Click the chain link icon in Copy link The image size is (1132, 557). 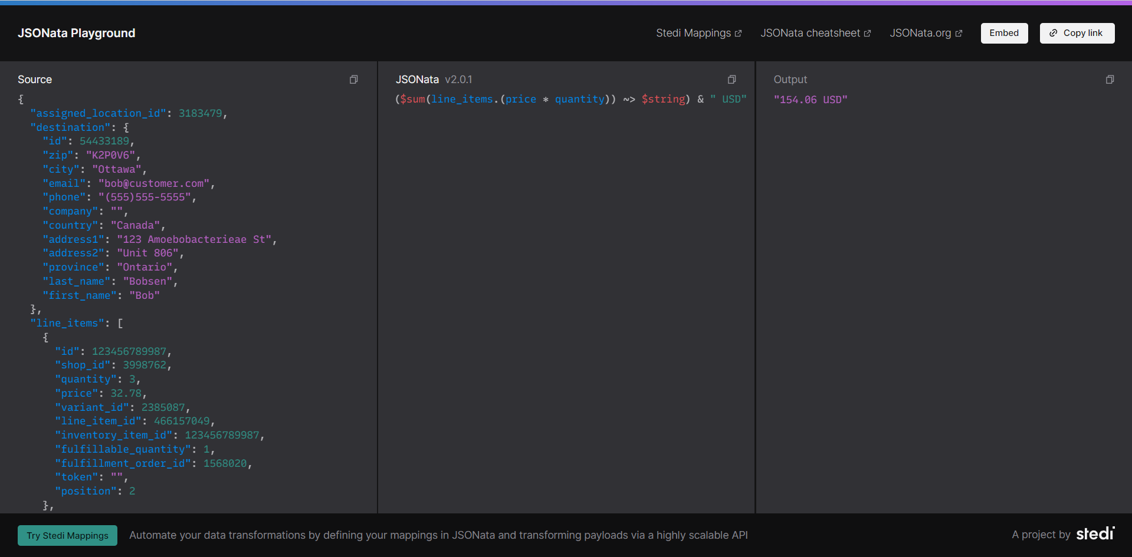point(1054,33)
